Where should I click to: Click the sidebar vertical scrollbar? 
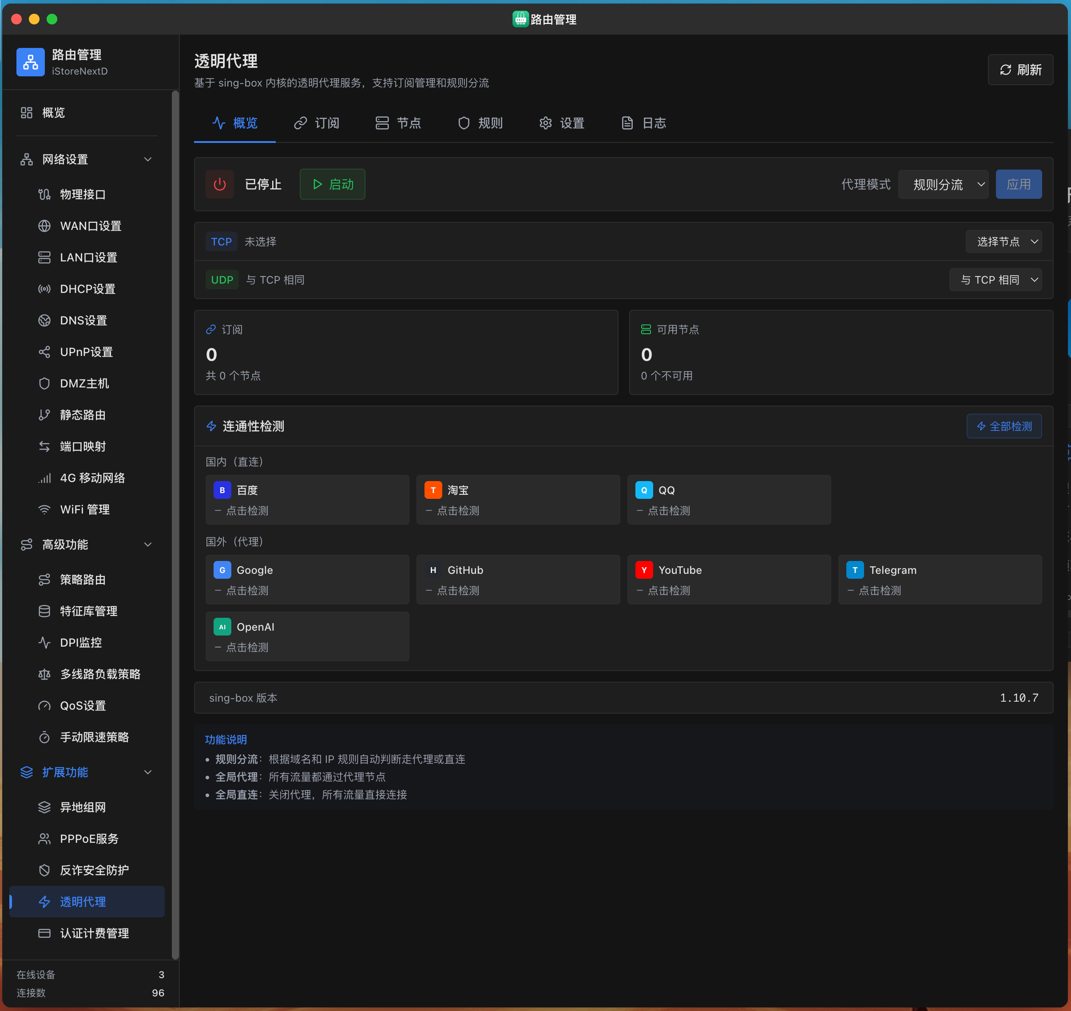[175, 523]
